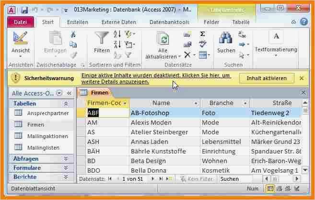Image resolution: width=315 pixels, height=200 pixels.
Task: Click the Sigma totals icon
Action: click(x=202, y=34)
